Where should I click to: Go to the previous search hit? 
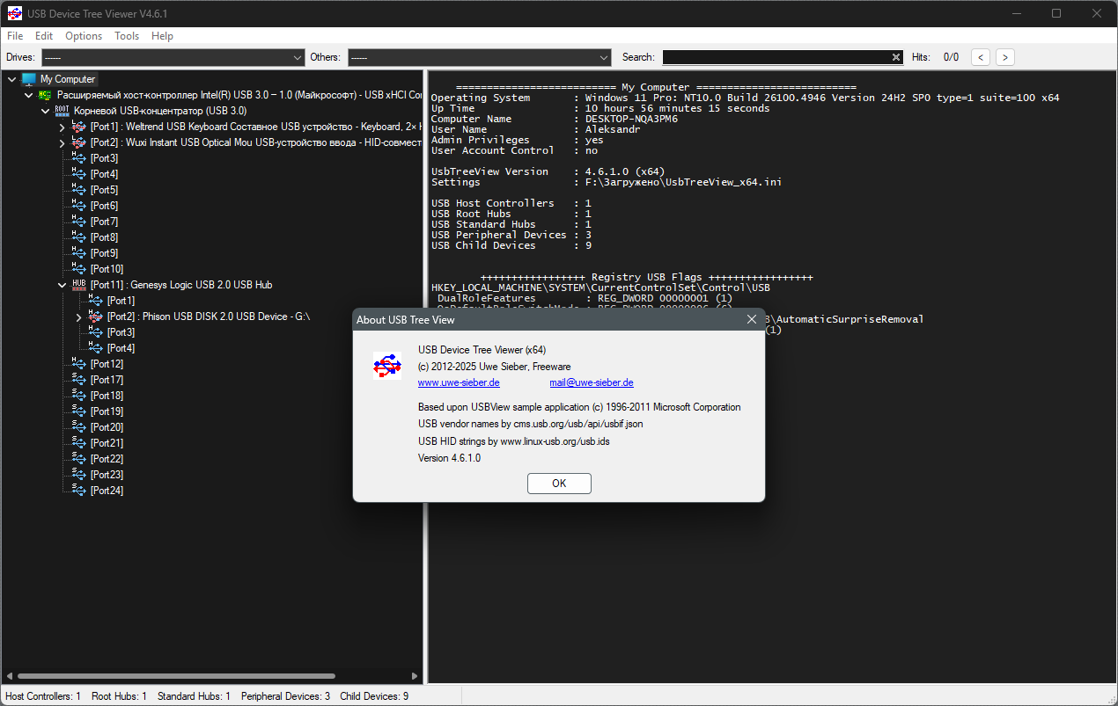pos(981,57)
